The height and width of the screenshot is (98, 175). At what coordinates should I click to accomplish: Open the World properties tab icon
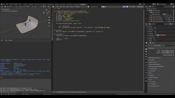pos(146,60)
